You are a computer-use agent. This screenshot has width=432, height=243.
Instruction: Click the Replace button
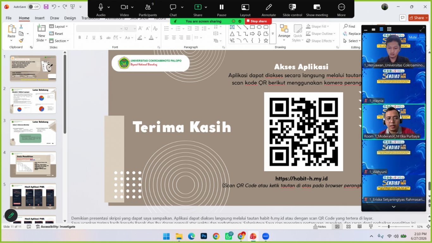352,34
